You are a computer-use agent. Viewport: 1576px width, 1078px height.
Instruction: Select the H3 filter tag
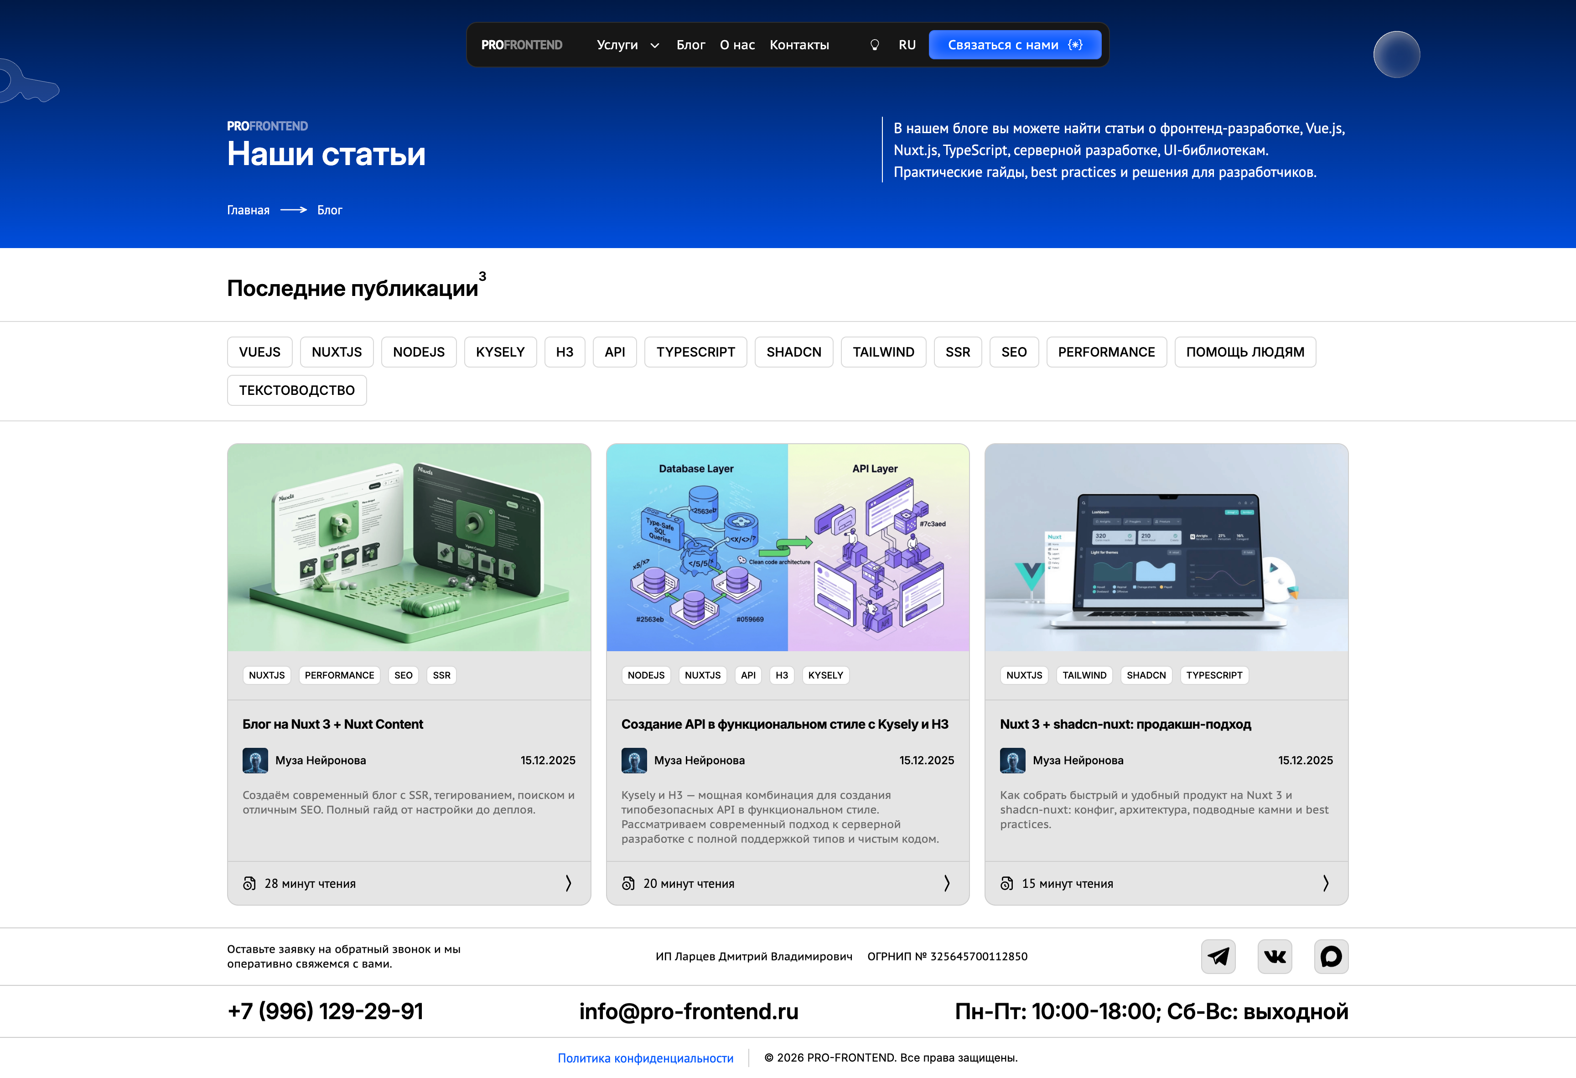564,352
